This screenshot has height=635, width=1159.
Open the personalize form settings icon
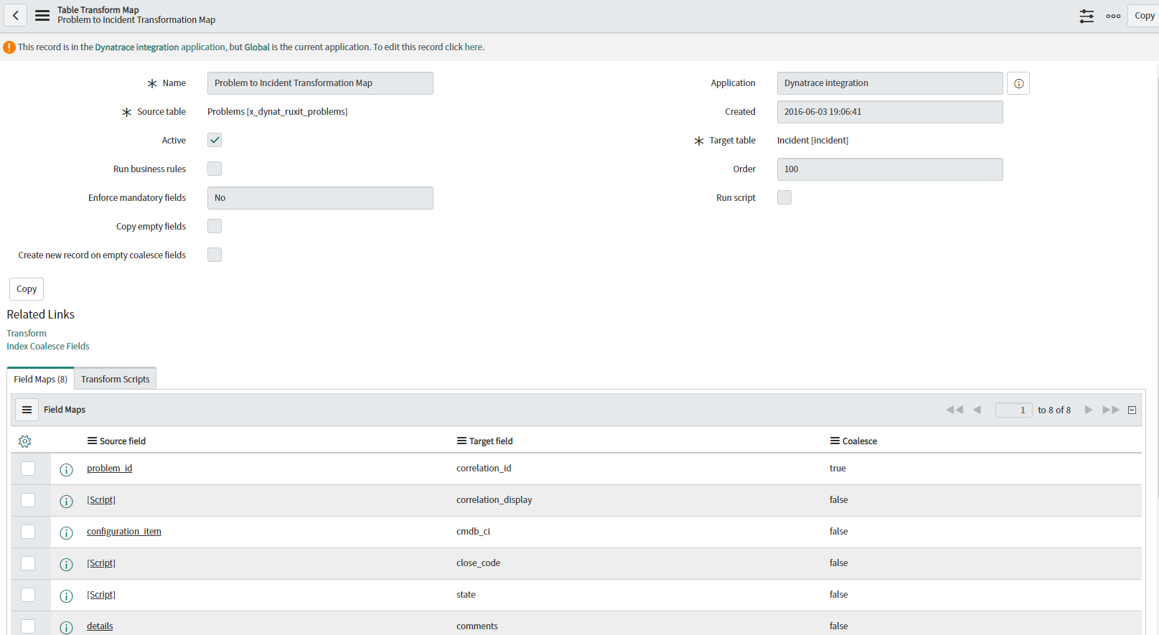[1087, 16]
